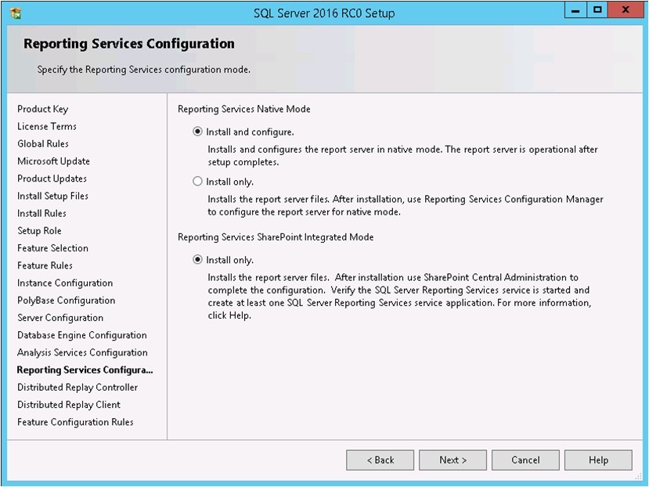Open Server Configuration step
The image size is (649, 487).
point(60,318)
